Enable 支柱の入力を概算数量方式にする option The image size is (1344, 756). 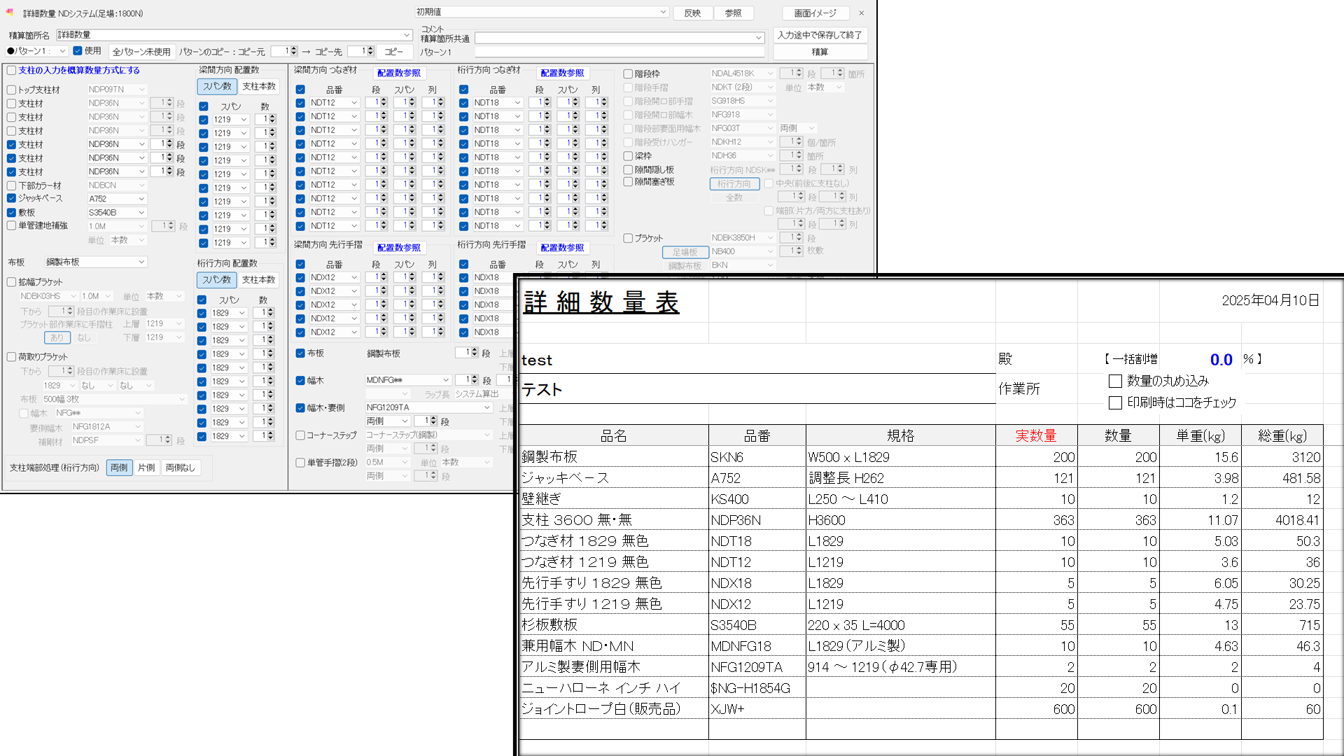pos(11,70)
